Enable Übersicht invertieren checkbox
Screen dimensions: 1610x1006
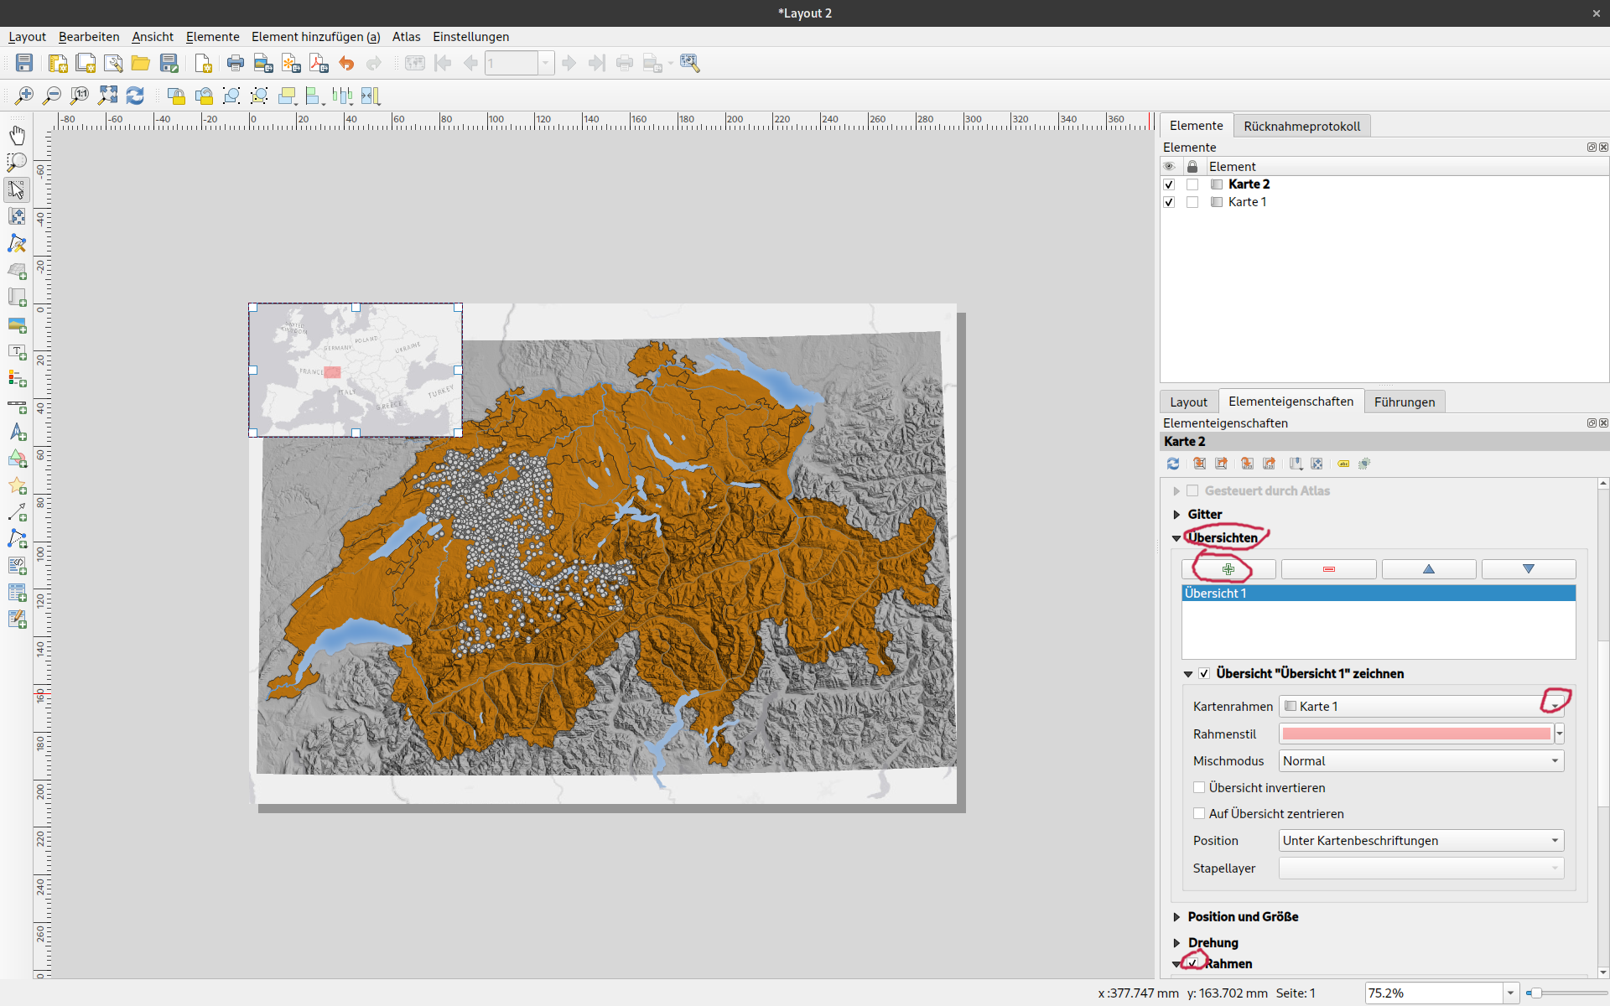pos(1199,787)
